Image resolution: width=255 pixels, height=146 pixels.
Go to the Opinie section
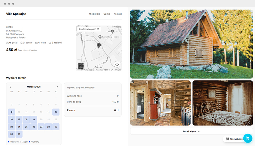click(107, 14)
